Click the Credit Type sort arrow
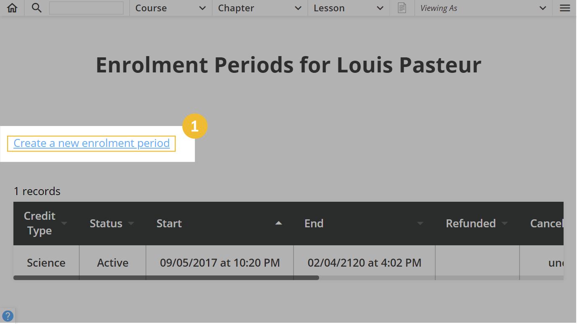 64,224
